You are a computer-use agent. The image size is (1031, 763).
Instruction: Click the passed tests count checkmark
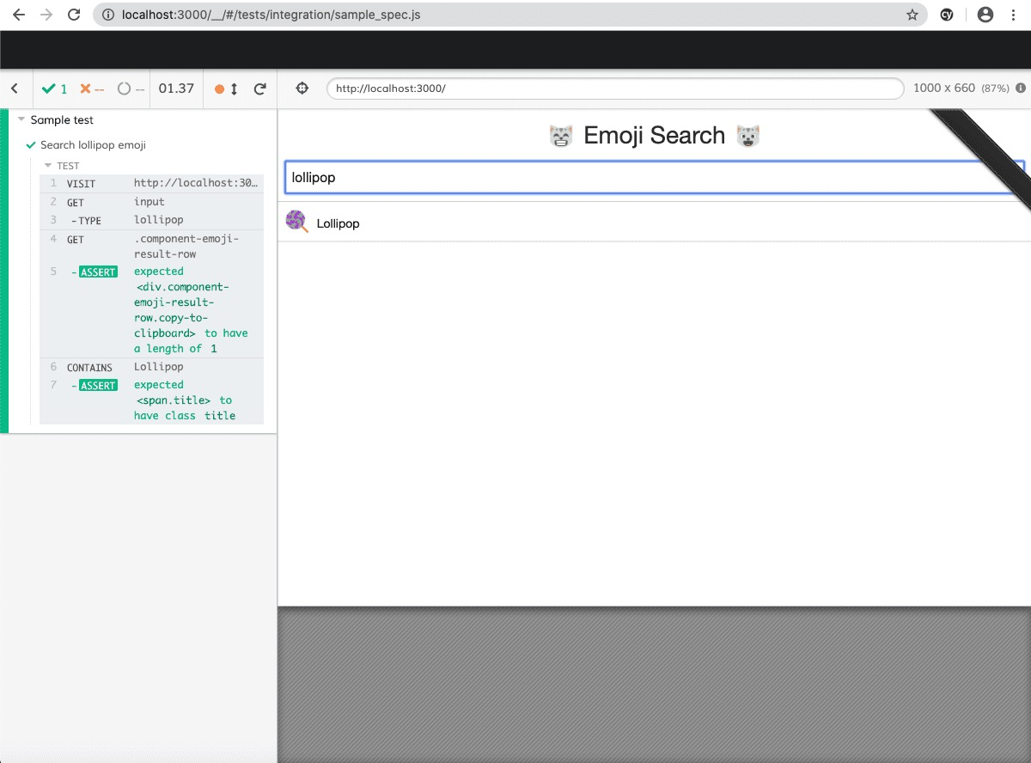pyautogui.click(x=55, y=89)
